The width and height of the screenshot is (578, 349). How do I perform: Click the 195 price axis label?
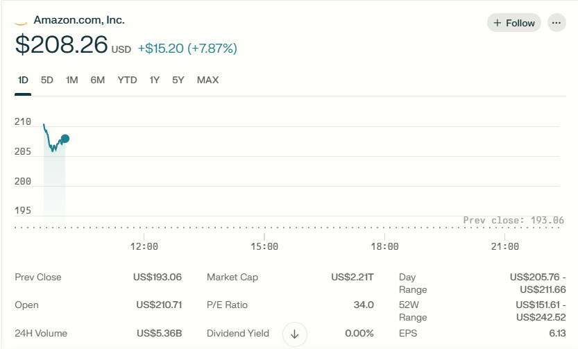(23, 210)
